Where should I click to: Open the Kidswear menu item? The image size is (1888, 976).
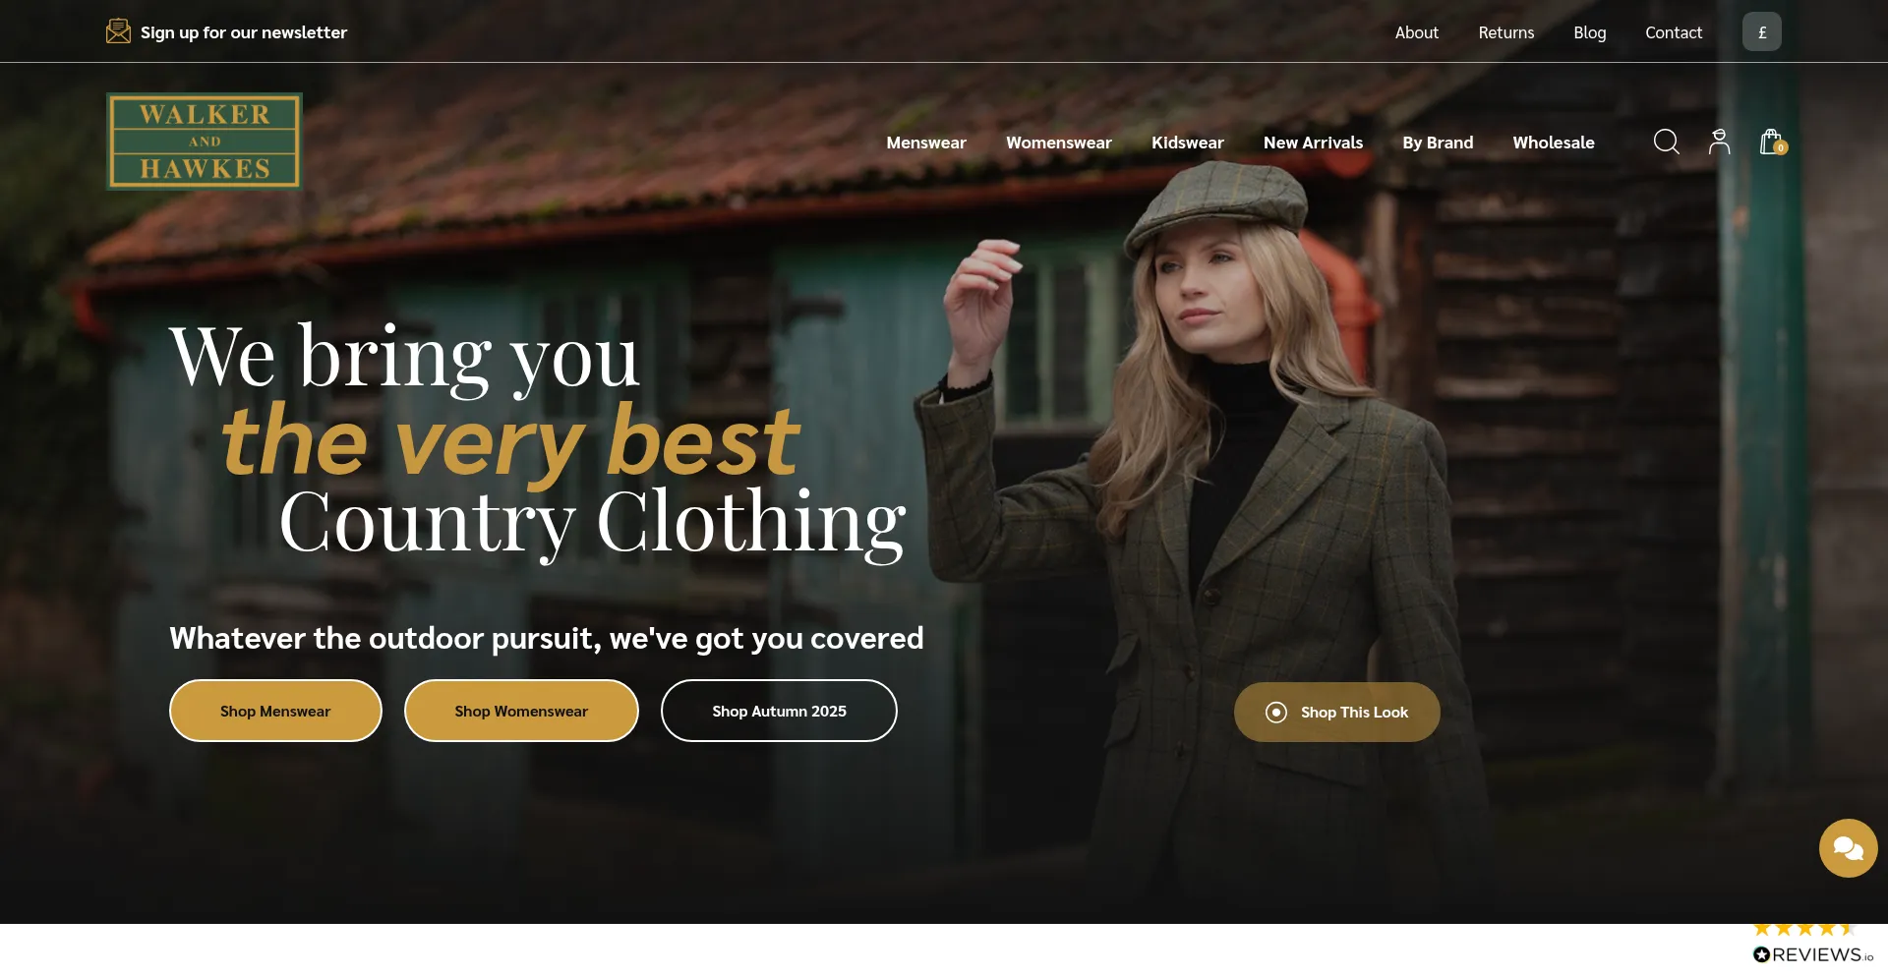coord(1187,143)
